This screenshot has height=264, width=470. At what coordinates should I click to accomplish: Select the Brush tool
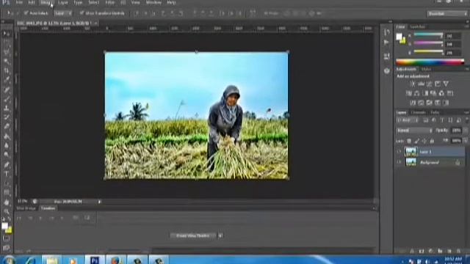[x=6, y=99]
